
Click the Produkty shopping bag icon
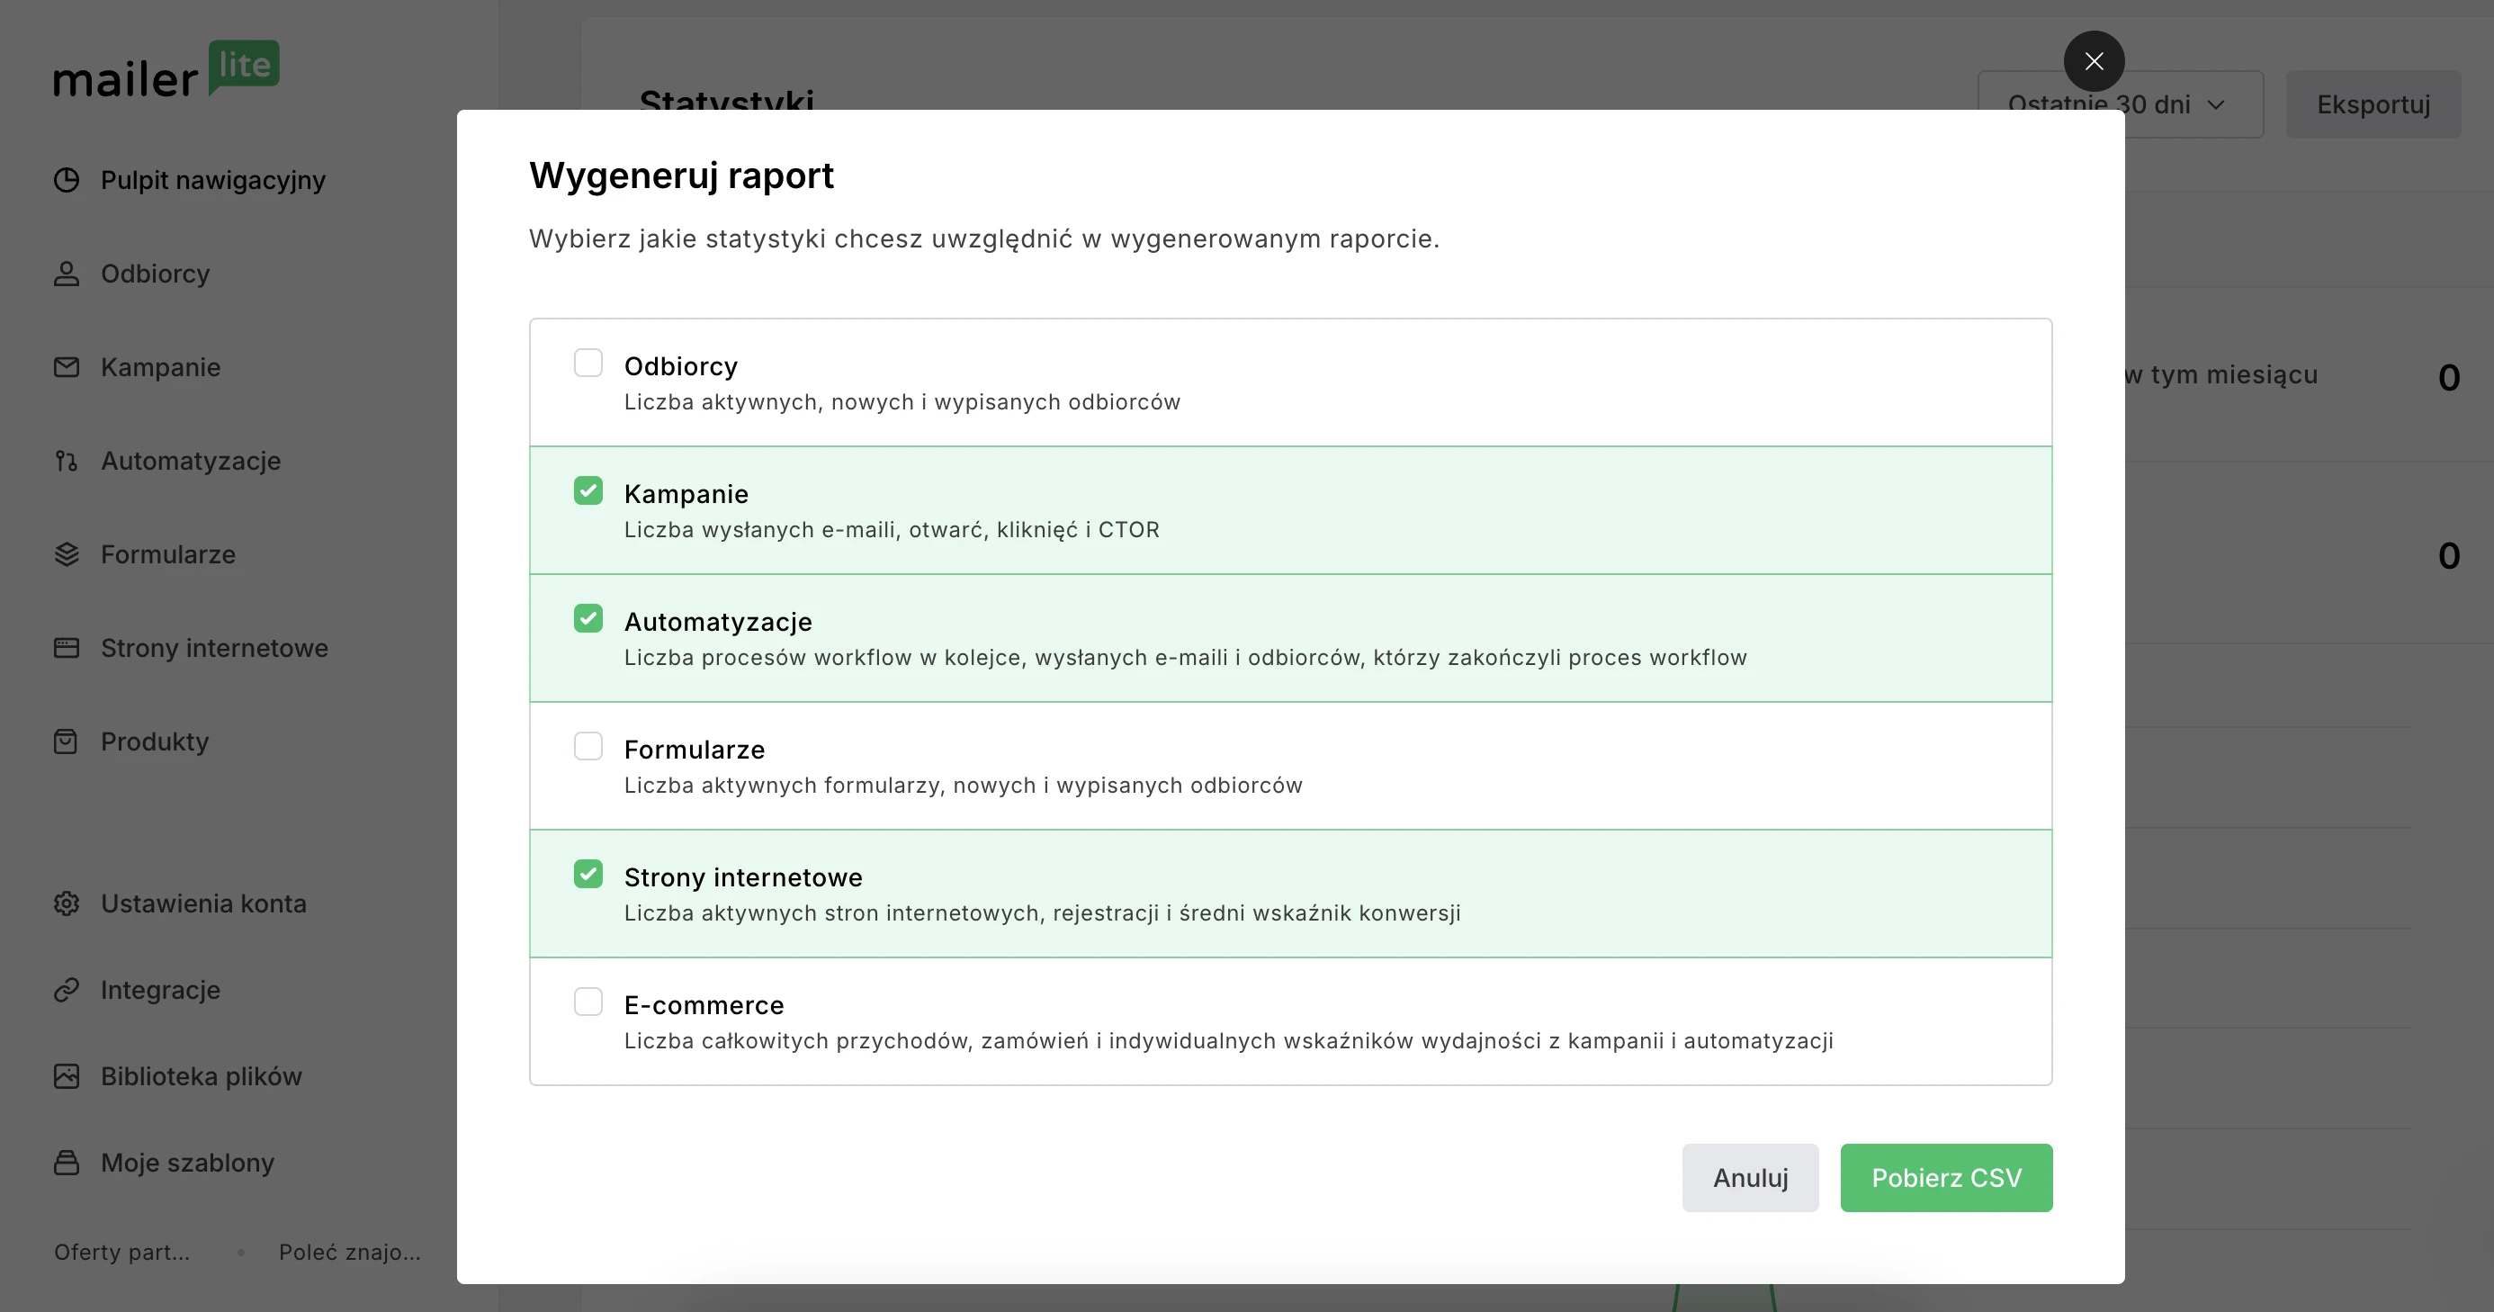coord(66,741)
